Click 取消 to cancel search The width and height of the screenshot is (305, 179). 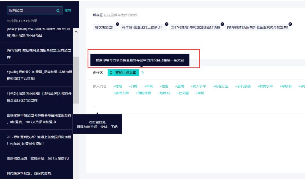(x=68, y=10)
